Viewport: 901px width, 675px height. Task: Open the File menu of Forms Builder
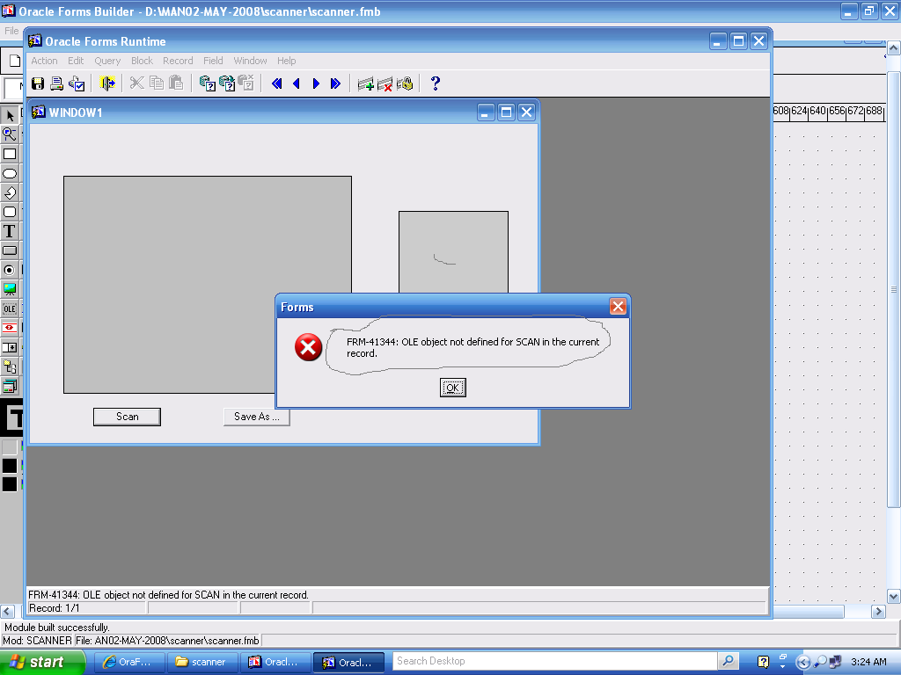pos(11,31)
